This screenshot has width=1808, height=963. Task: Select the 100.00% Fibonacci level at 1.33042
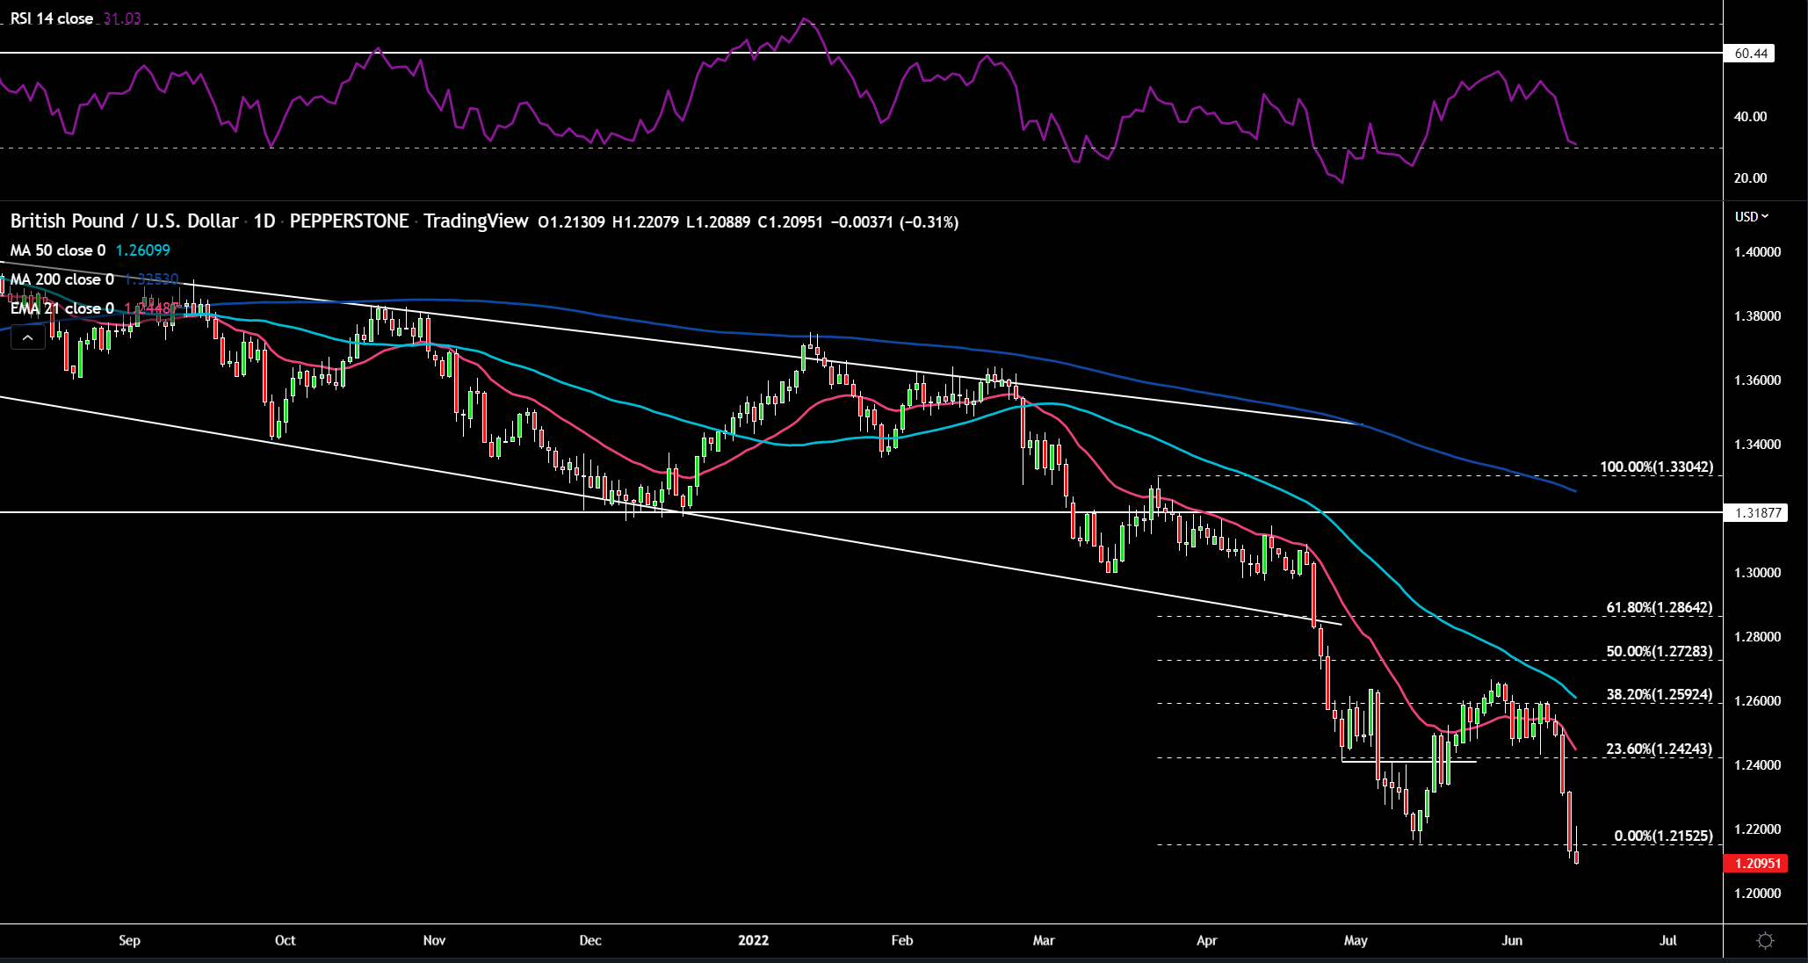(1656, 467)
